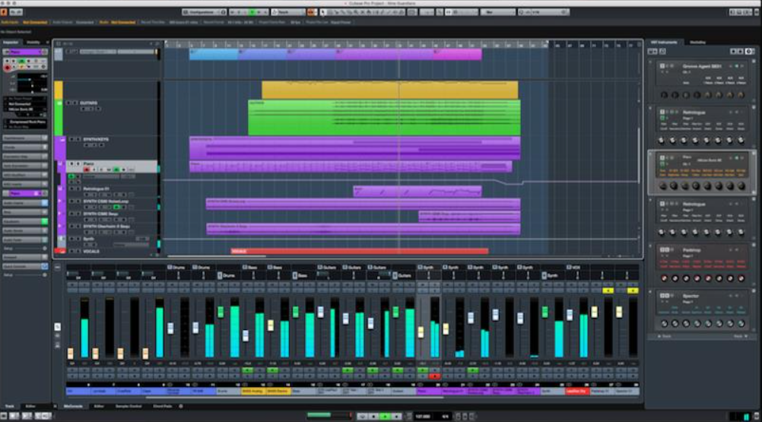The height and width of the screenshot is (422, 762).
Task: Open the Chord Pads lower zone tab
Action: click(163, 407)
